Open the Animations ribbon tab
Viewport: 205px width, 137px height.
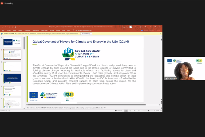(35, 31)
